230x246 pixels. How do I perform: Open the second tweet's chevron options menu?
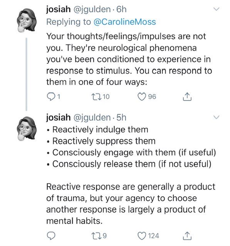click(217, 117)
